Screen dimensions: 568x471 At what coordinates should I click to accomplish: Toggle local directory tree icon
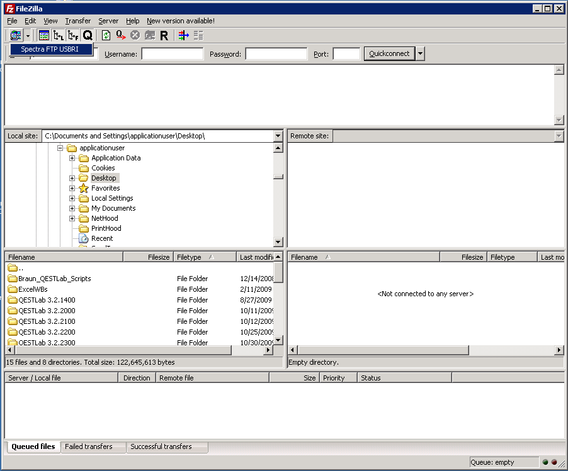pyautogui.click(x=59, y=36)
